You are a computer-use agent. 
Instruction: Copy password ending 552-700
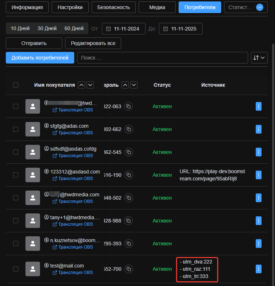click(x=129, y=269)
